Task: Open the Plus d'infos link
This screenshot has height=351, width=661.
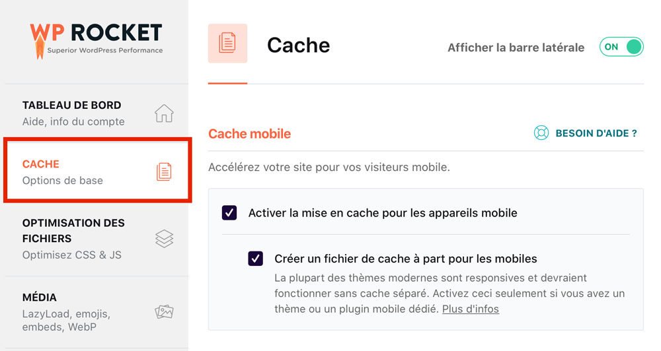Action: 471,309
